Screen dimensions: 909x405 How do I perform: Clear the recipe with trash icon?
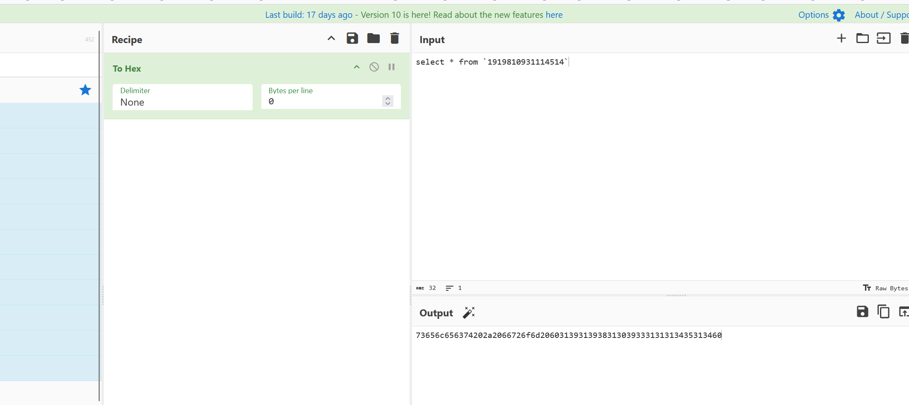395,39
